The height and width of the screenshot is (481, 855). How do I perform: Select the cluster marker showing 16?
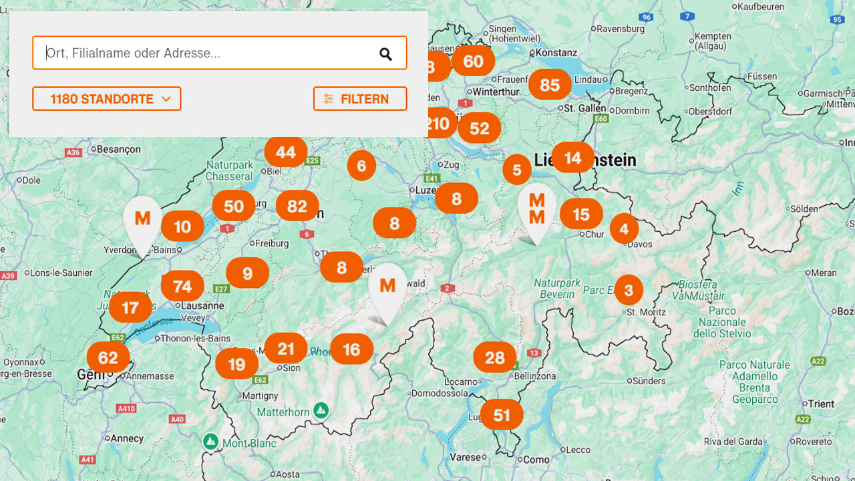[351, 349]
